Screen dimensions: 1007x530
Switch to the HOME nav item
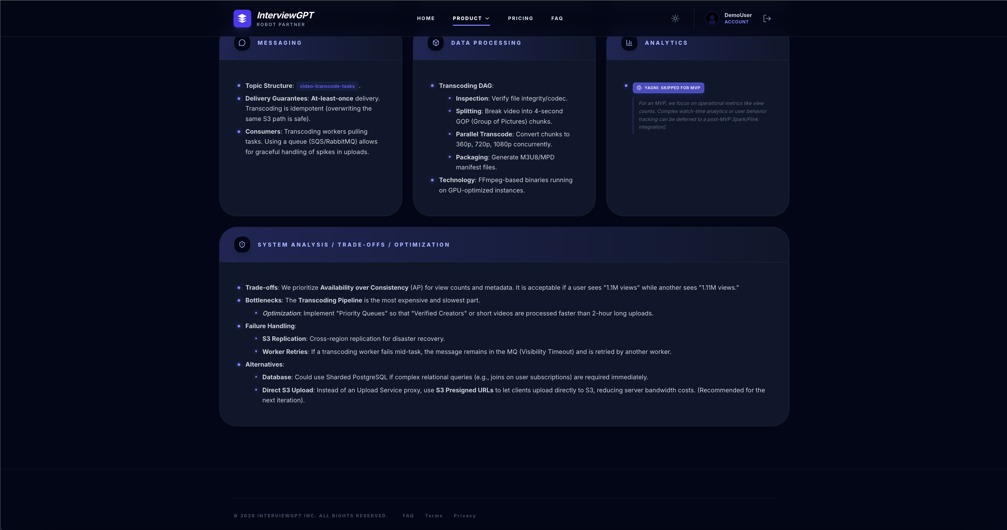tap(426, 18)
